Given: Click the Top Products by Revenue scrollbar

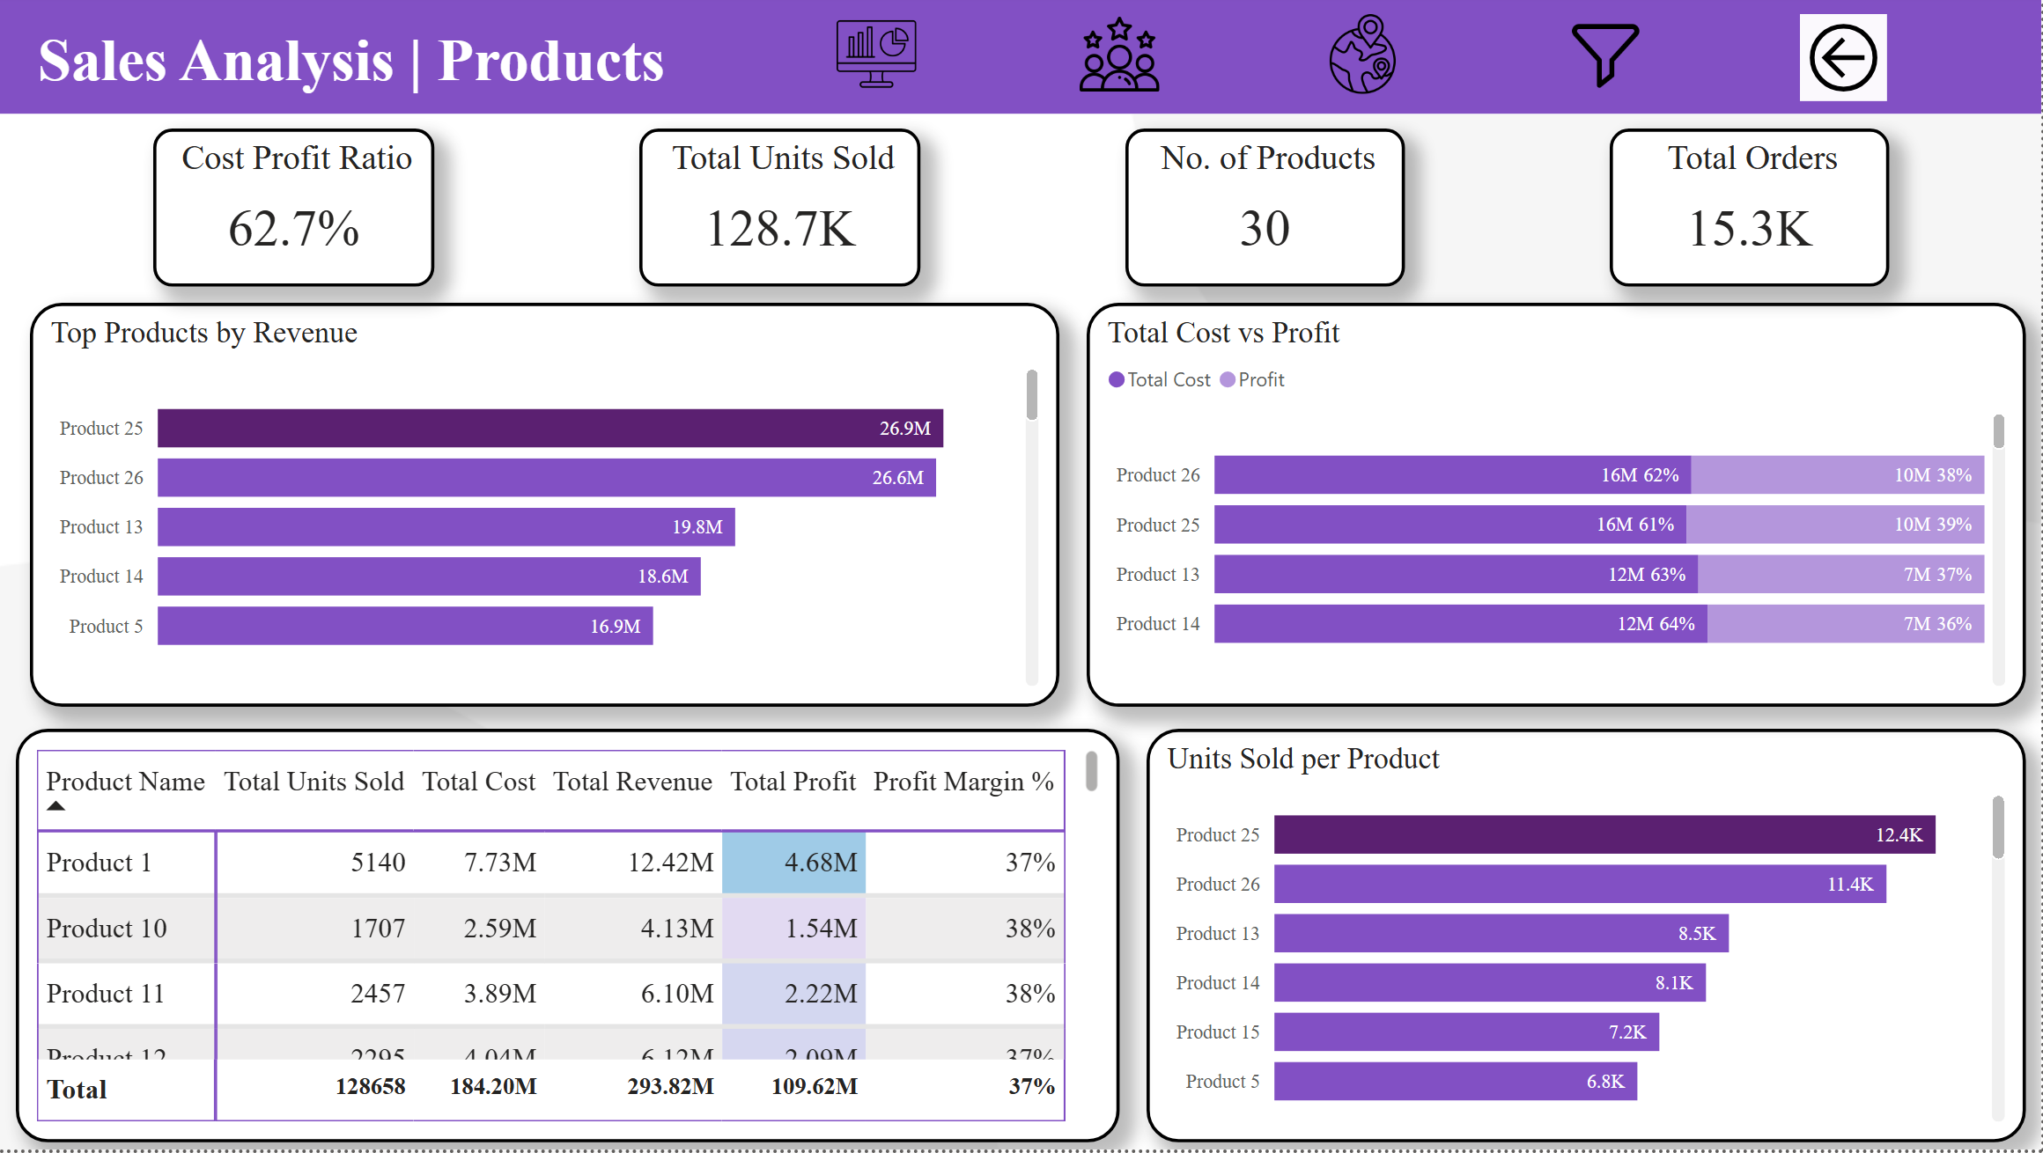Looking at the screenshot, I should pyautogui.click(x=1032, y=396).
